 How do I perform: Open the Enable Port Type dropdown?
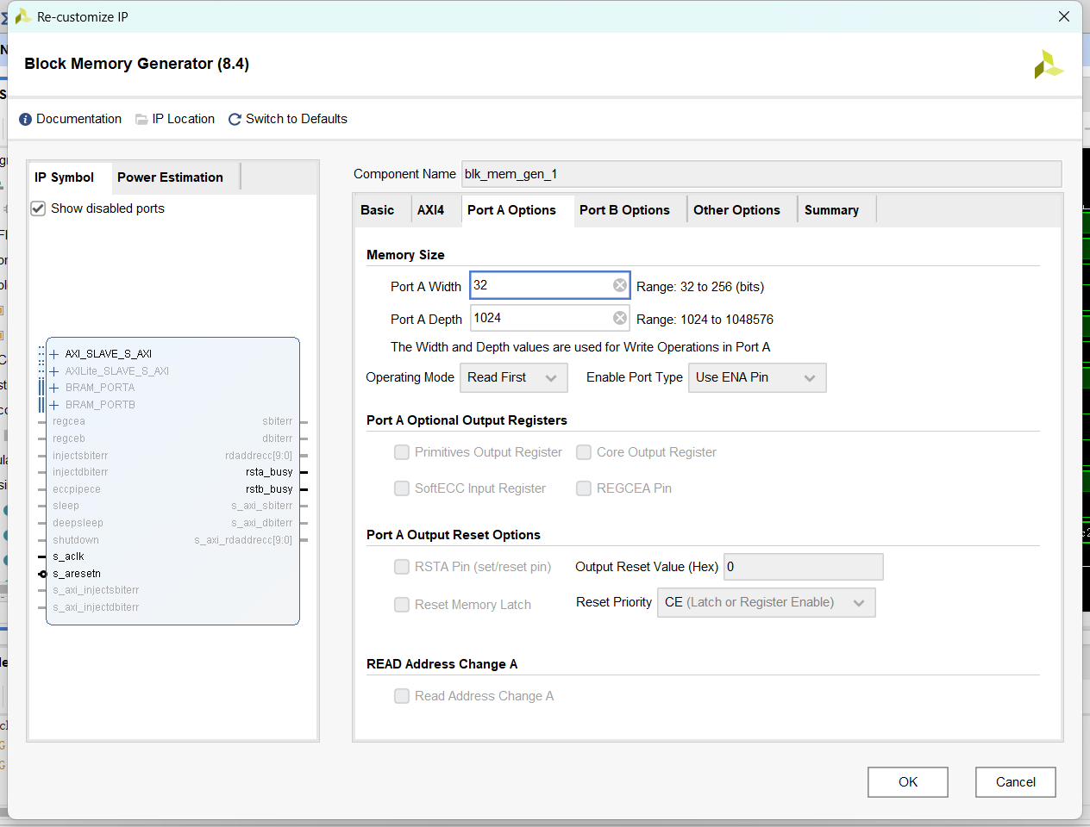click(x=756, y=377)
